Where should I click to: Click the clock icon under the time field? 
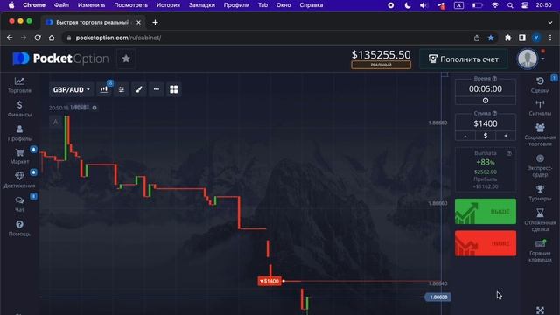click(486, 101)
